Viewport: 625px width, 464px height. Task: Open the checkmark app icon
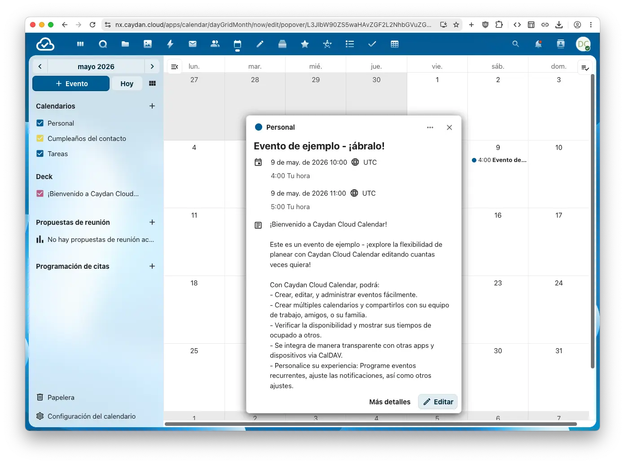(x=372, y=44)
